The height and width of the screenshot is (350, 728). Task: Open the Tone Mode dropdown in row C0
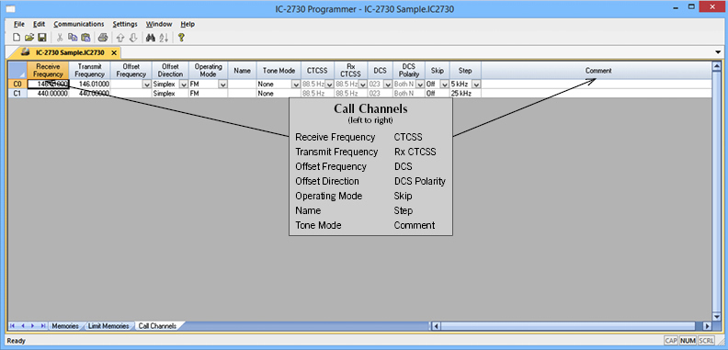pos(296,85)
